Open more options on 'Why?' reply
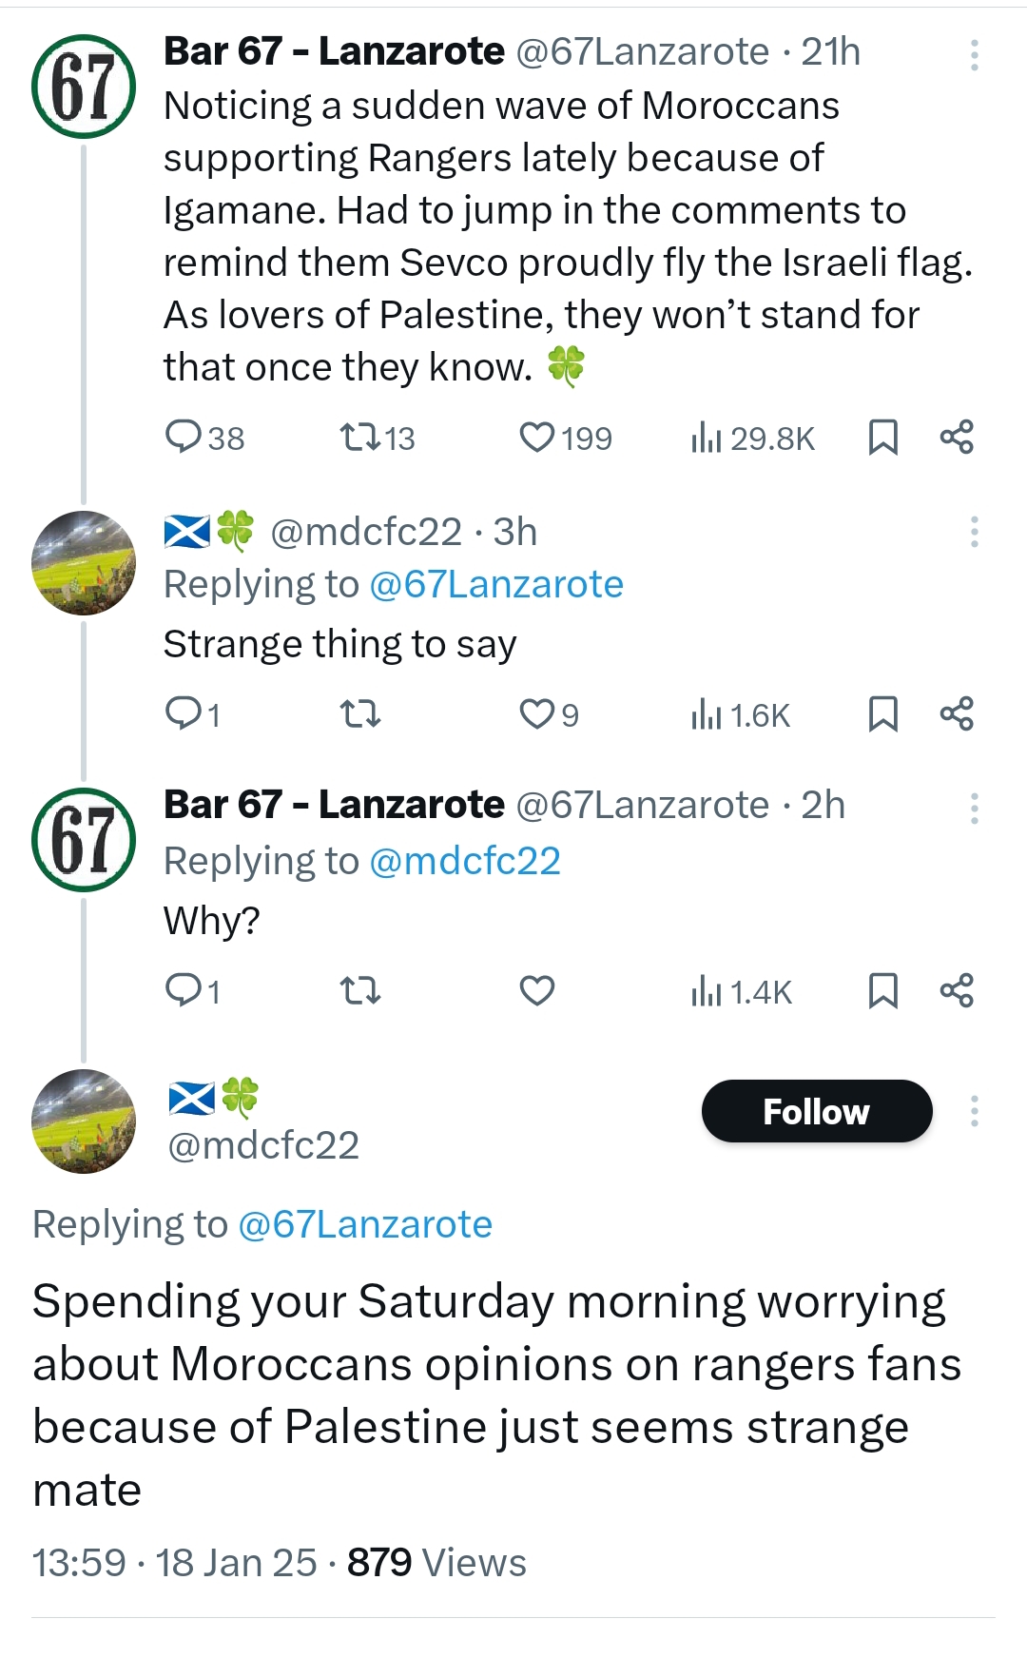 tap(975, 809)
